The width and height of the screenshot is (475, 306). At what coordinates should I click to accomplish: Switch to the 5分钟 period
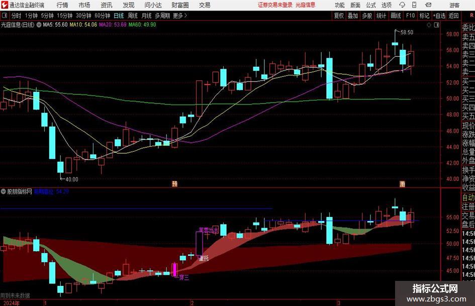pos(47,16)
